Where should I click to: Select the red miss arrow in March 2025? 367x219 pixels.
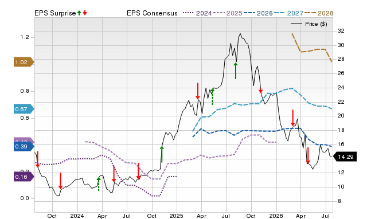tap(198, 91)
